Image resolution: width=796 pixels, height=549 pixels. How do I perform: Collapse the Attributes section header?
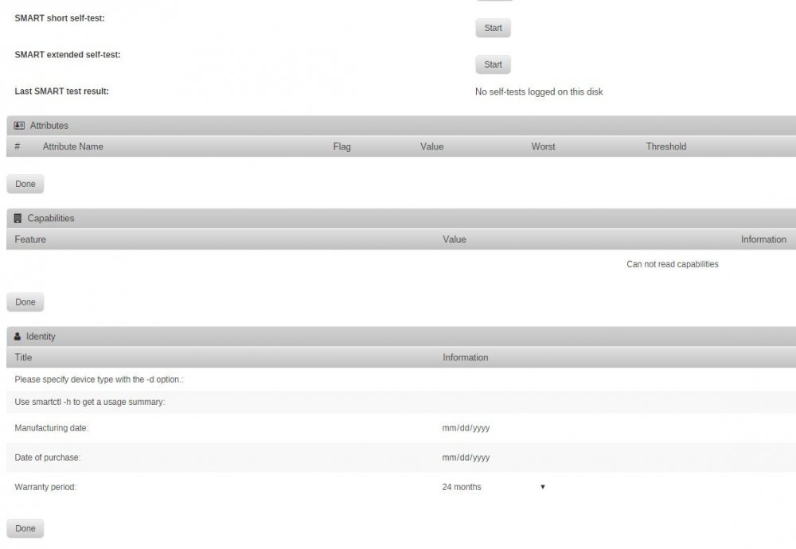coord(401,126)
